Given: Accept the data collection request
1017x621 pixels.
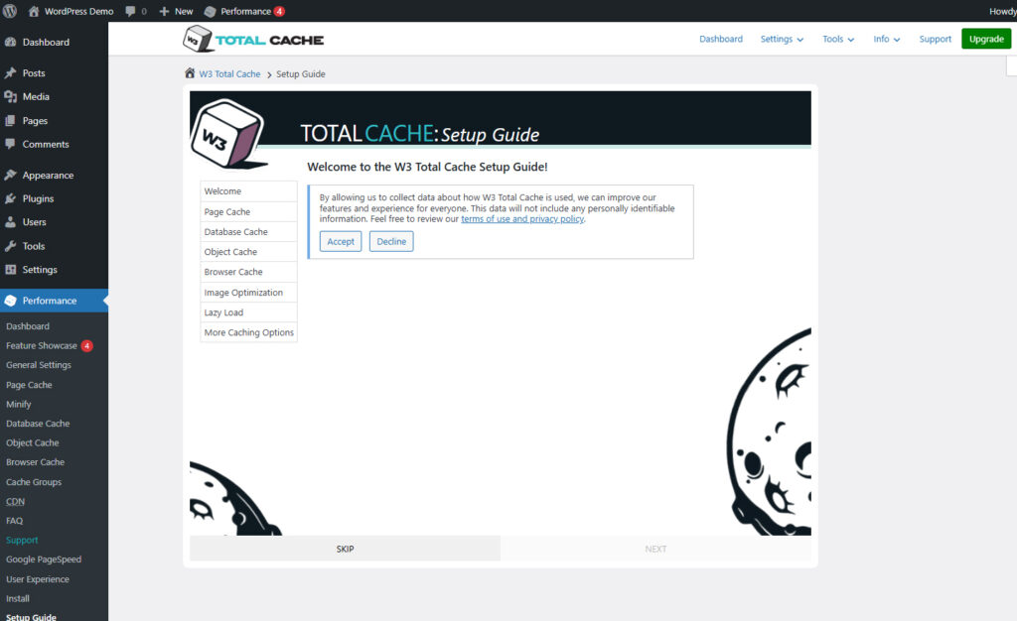Looking at the screenshot, I should 341,241.
